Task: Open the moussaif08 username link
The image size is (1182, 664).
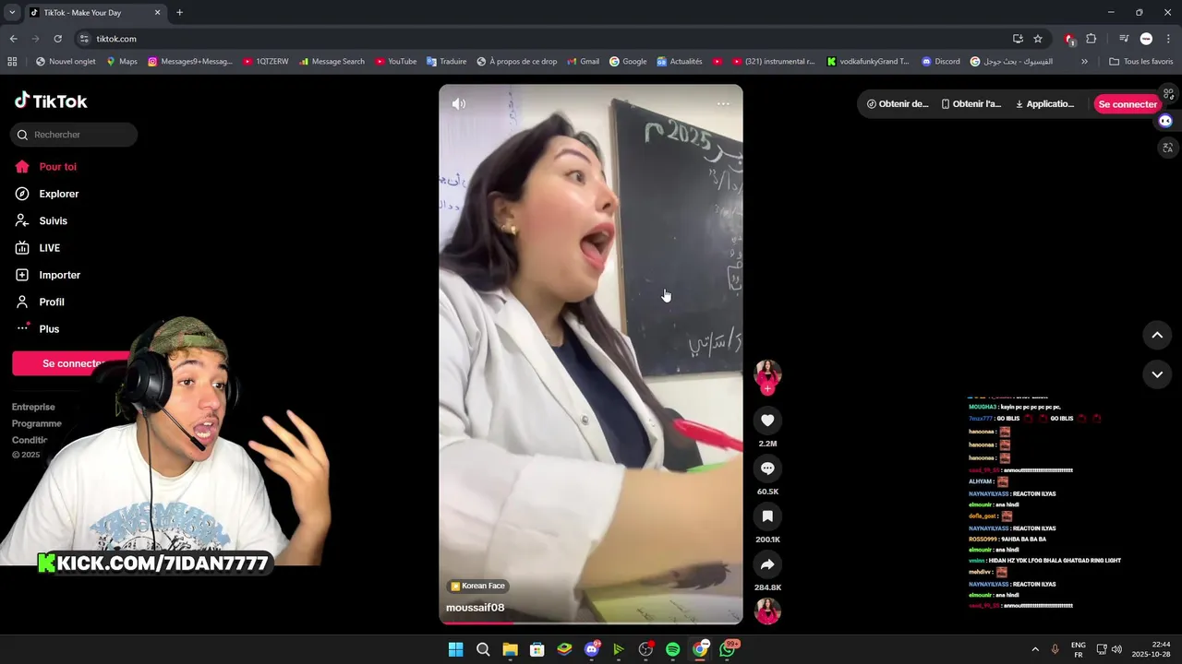Action: click(x=475, y=608)
